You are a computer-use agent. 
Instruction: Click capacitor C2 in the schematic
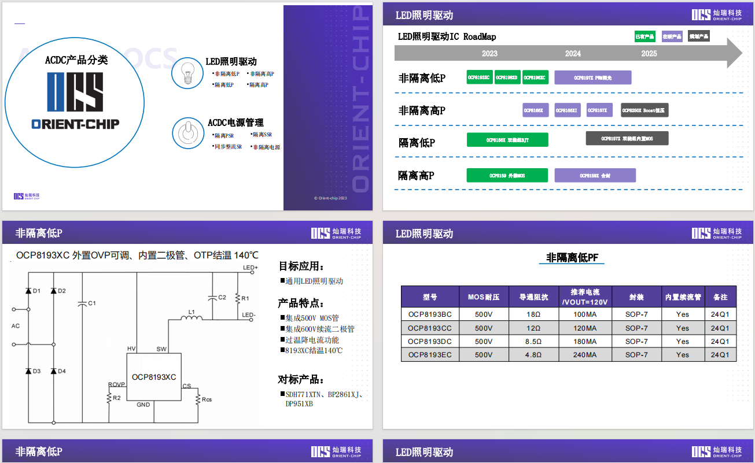(213, 298)
